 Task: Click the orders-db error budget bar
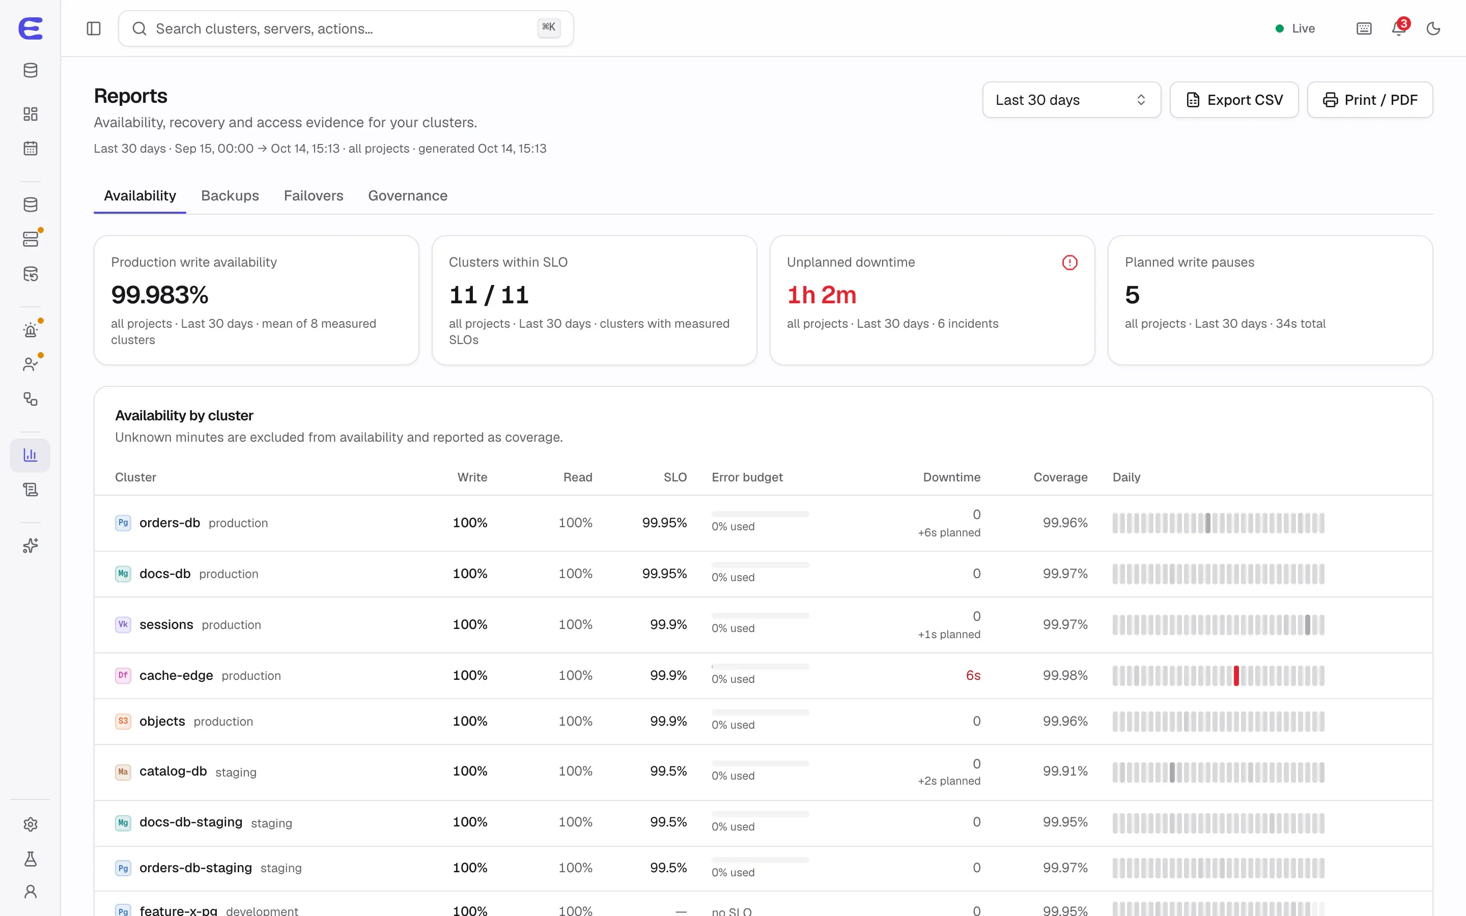click(x=760, y=514)
